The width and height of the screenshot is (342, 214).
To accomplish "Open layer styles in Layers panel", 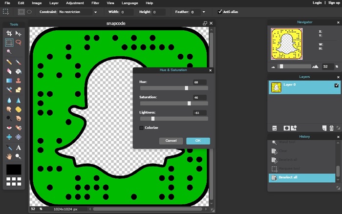I will 294,128.
